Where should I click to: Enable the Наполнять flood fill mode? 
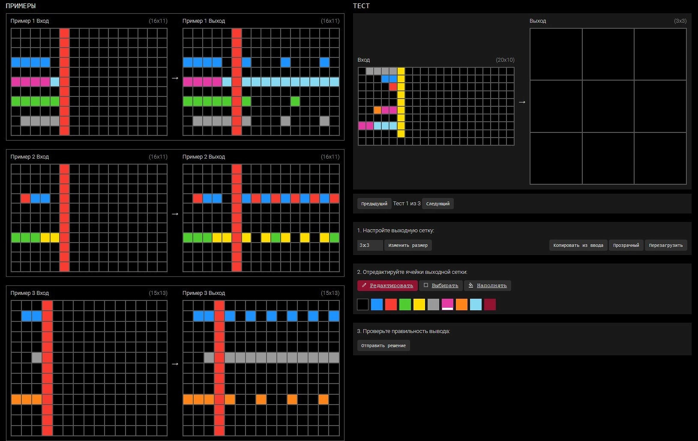(x=487, y=285)
